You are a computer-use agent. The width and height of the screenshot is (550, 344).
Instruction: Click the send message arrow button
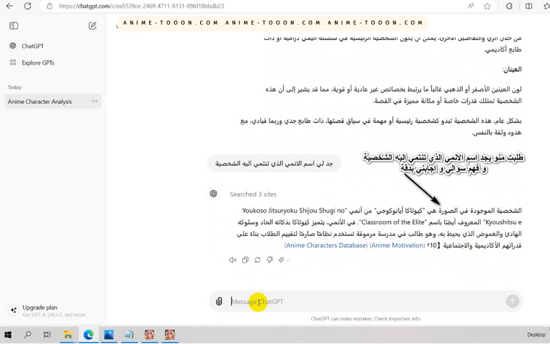coord(512,301)
